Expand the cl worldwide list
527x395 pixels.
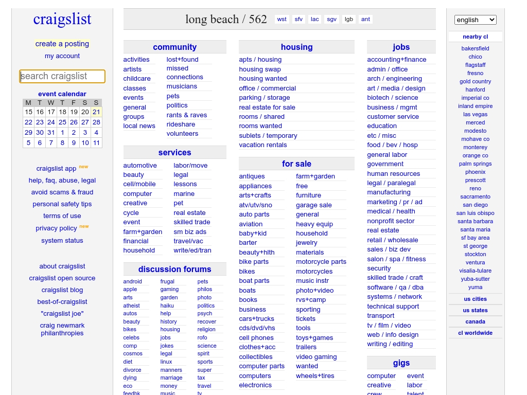point(475,333)
